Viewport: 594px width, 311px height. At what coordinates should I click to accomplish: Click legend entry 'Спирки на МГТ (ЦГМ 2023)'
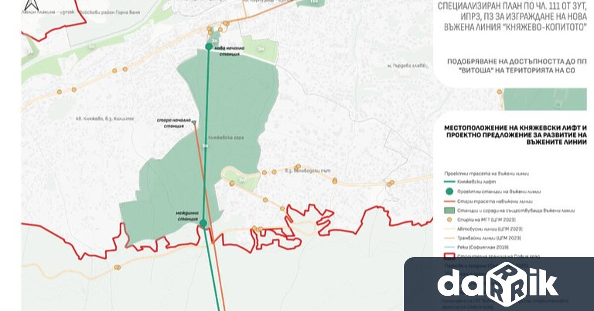pyautogui.click(x=487, y=220)
